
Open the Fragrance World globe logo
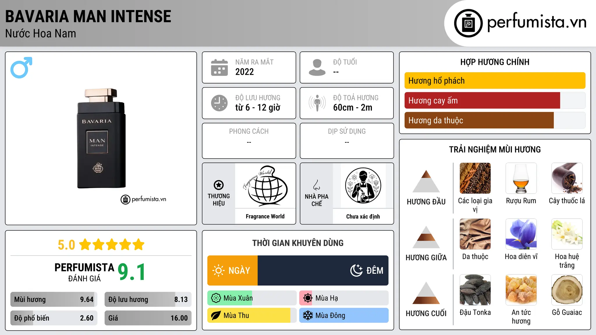(x=265, y=186)
